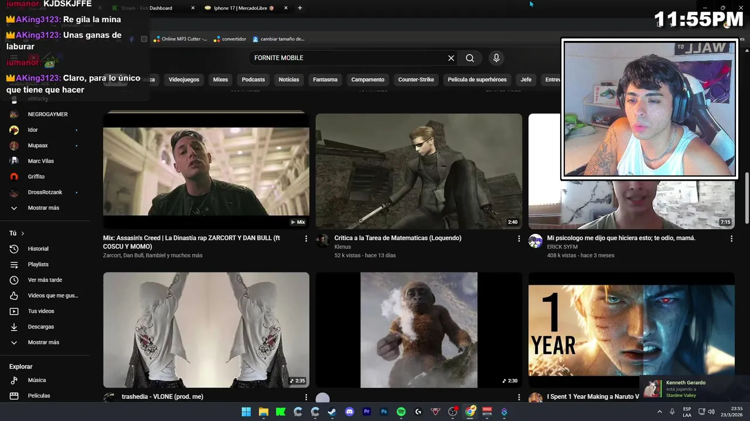
Task: Select the Campamento filter chip
Action: point(368,80)
